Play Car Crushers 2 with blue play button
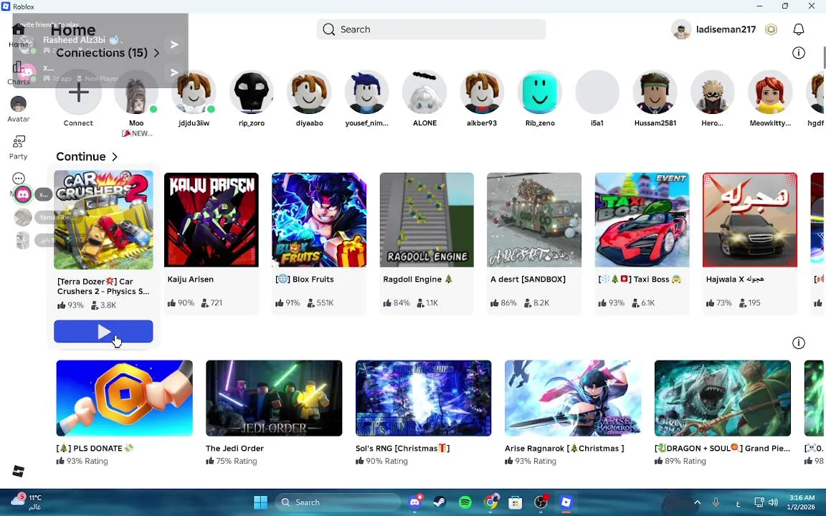 [103, 332]
